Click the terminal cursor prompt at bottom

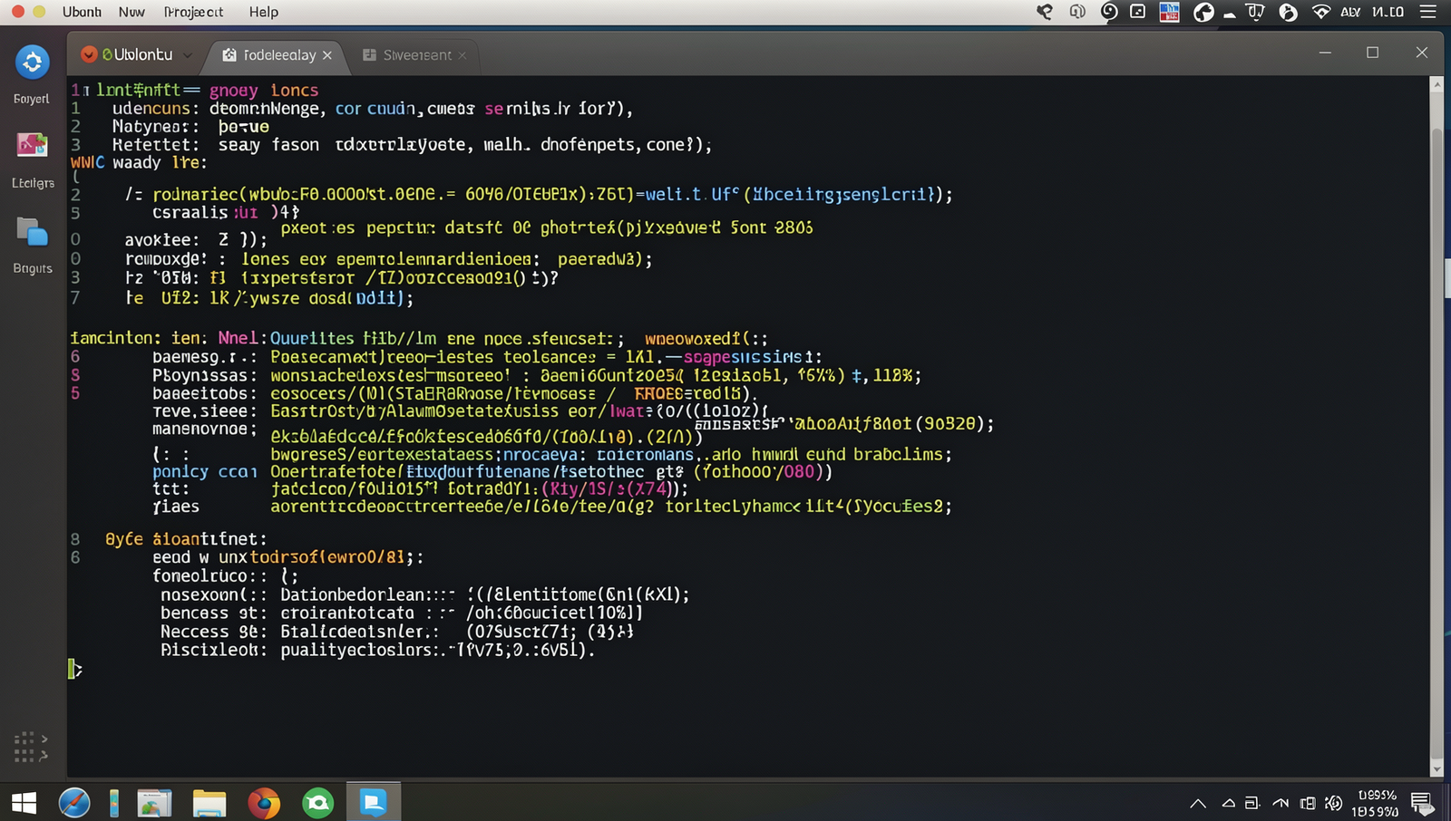coord(74,670)
